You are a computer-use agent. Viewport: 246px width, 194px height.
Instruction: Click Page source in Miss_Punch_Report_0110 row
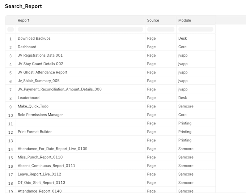(x=151, y=157)
